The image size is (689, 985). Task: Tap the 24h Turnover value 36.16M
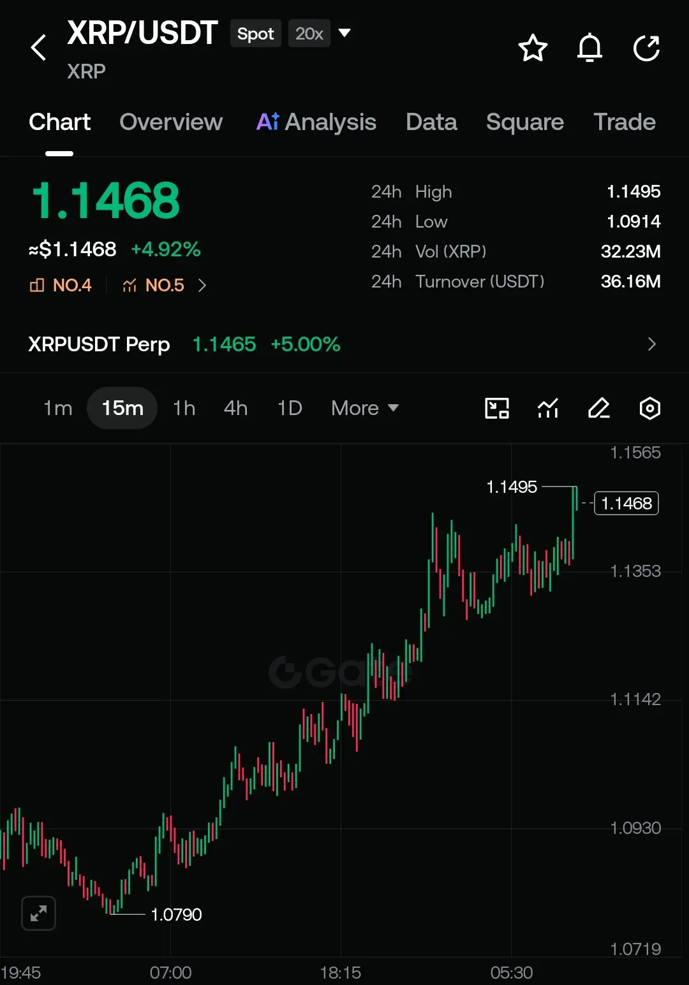click(x=630, y=281)
